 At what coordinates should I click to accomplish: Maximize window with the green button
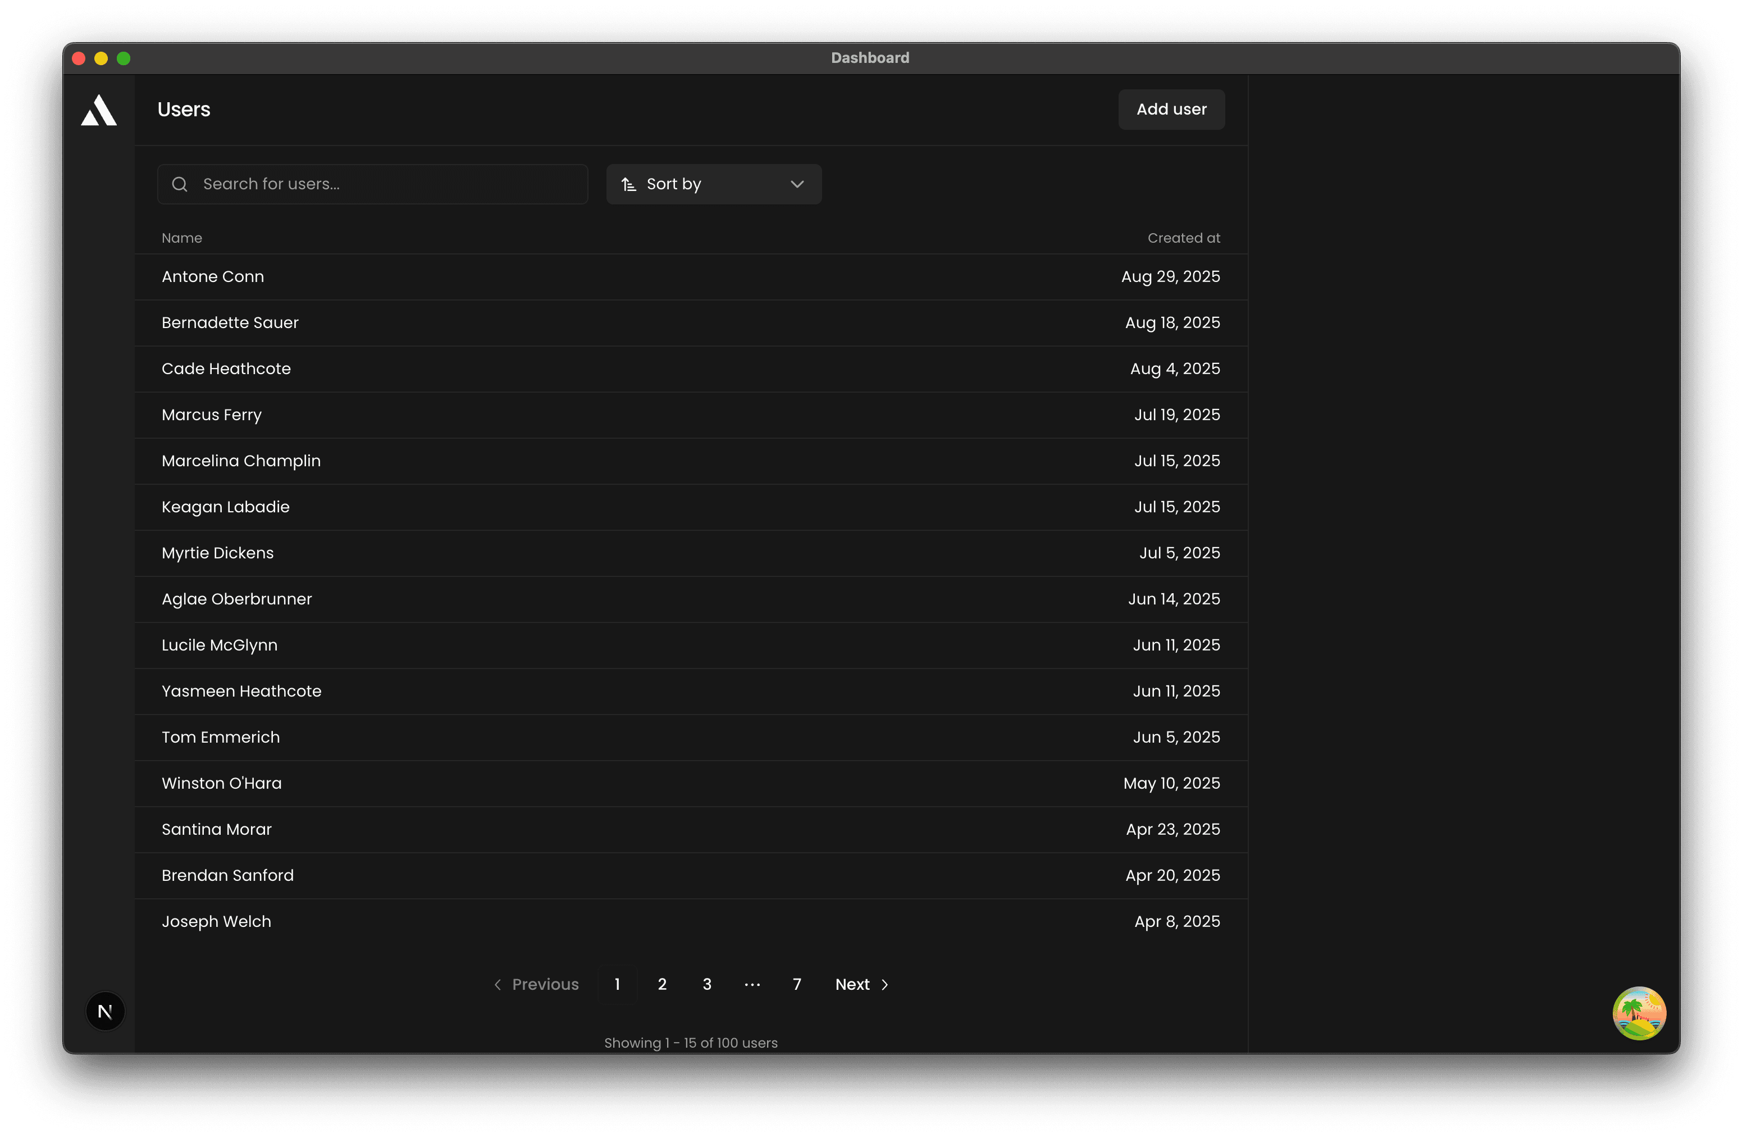[124, 58]
